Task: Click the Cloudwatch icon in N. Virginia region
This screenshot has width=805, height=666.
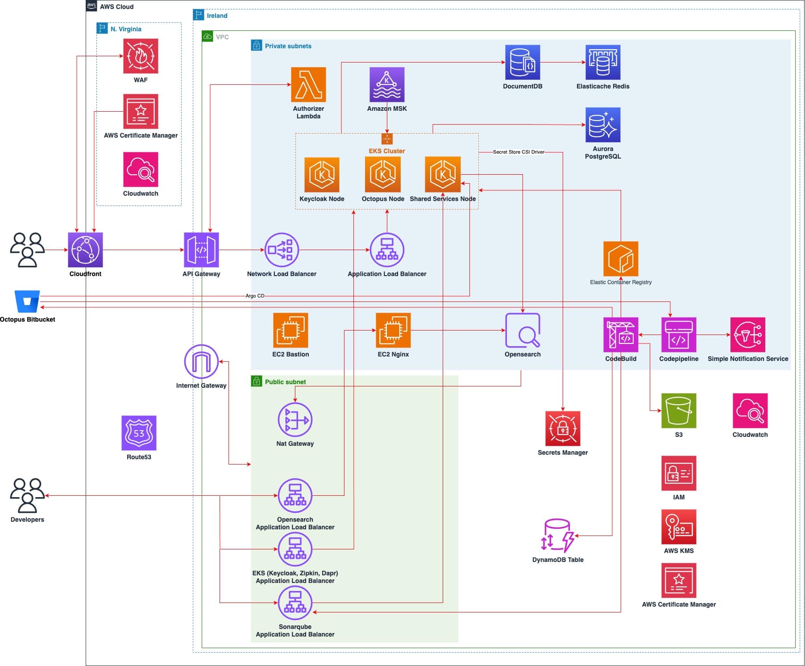Action: [141, 169]
